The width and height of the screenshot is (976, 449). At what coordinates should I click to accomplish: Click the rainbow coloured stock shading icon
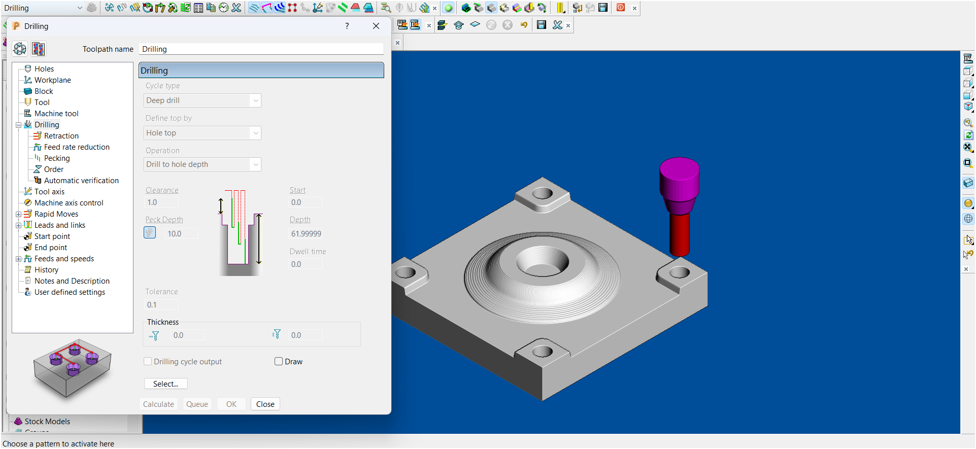point(517,8)
